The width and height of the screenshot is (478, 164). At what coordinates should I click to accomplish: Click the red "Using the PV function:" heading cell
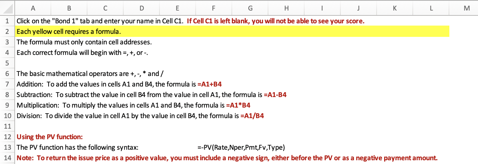pos(50,137)
